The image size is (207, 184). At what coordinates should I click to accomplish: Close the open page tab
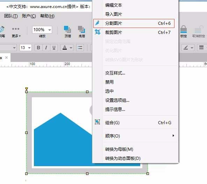(x=6, y=58)
